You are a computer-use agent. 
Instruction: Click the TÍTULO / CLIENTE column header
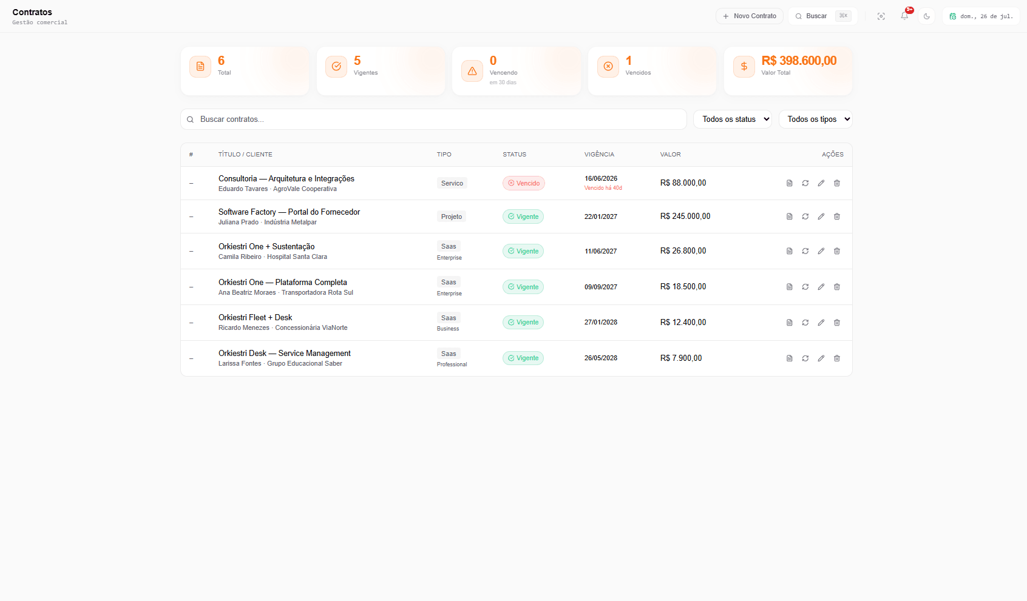(x=245, y=155)
